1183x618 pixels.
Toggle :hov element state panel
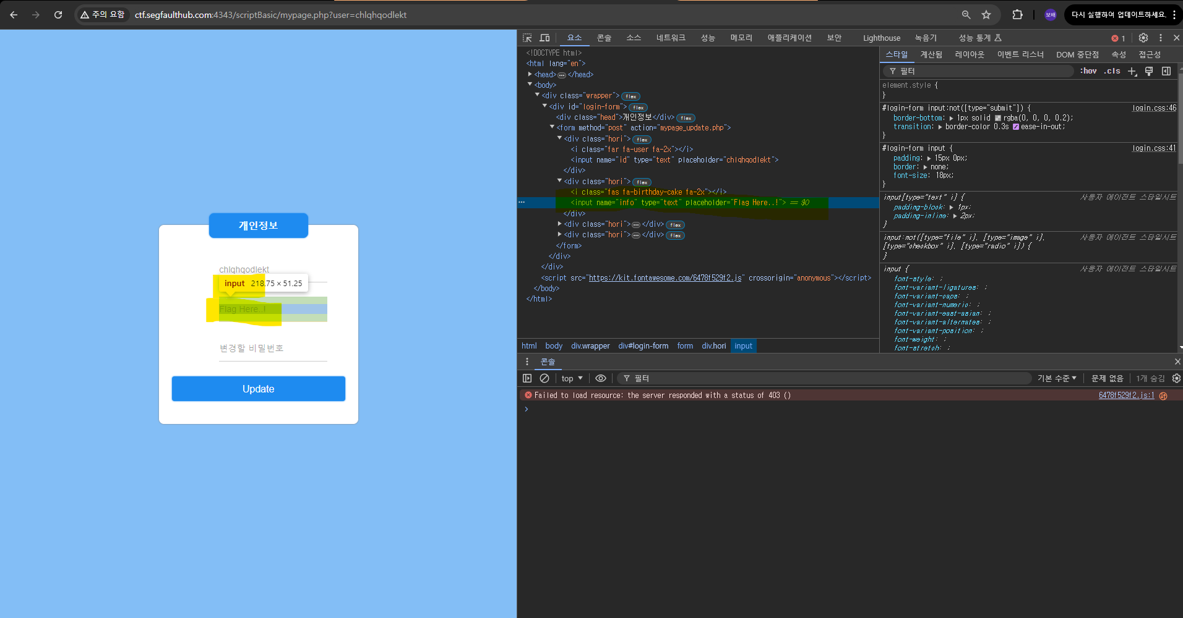[x=1088, y=71]
